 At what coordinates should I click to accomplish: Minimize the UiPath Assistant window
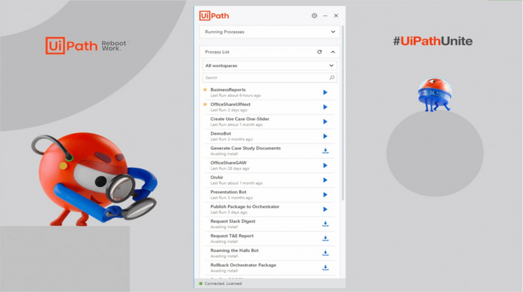click(325, 16)
